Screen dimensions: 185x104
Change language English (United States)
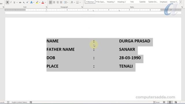[x=19, y=102]
